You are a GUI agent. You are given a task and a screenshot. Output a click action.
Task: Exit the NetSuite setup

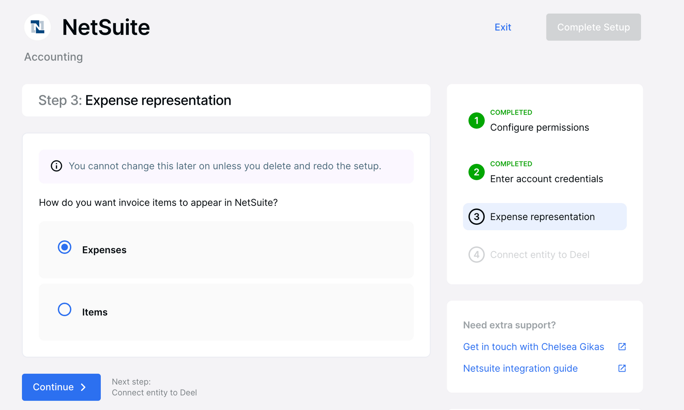(502, 27)
